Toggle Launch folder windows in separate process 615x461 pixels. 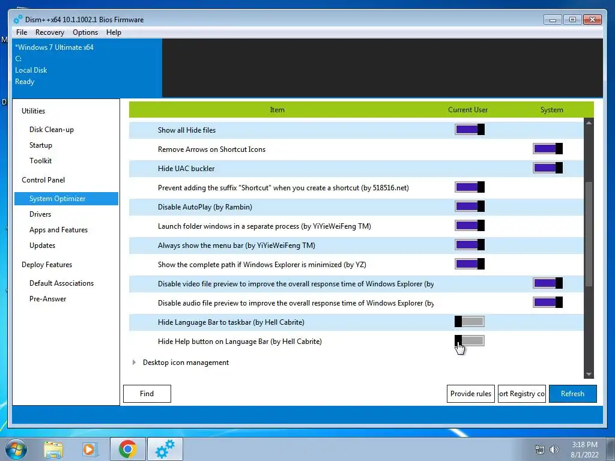tap(470, 226)
